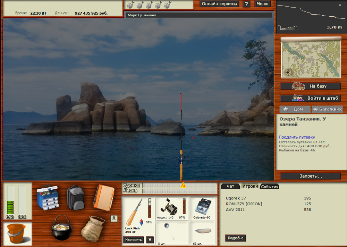This screenshot has height=247, width=347.
Task: Expand the dropdown arrow beside Настроить
Action: coord(150,240)
